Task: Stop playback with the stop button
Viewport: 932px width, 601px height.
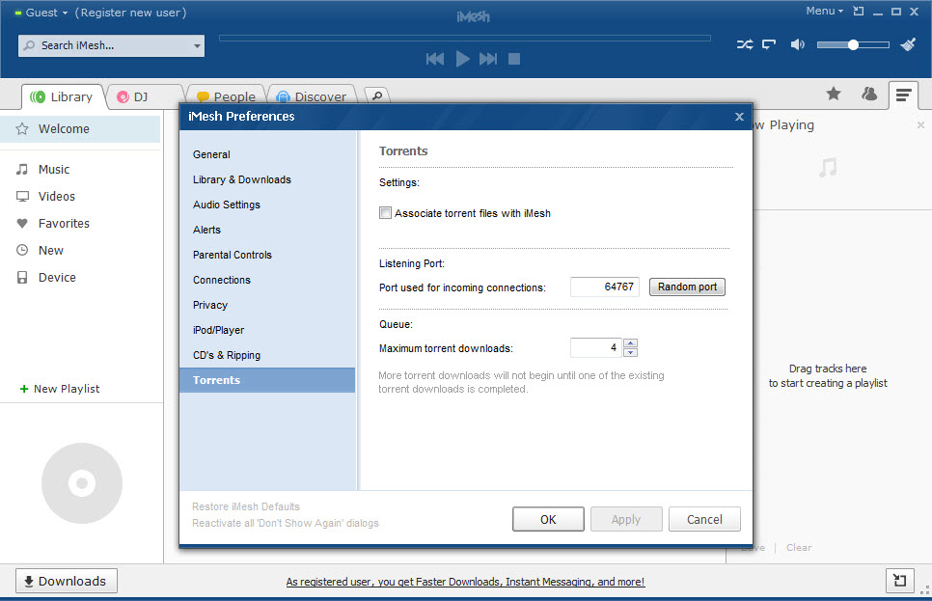Action: tap(514, 59)
